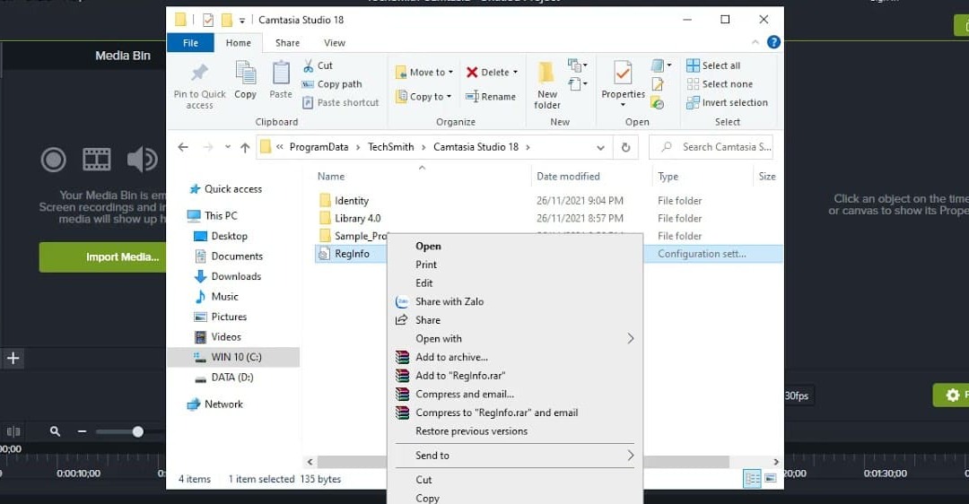This screenshot has height=504, width=969.
Task: Switch to details view icon in status bar
Action: pyautogui.click(x=752, y=479)
